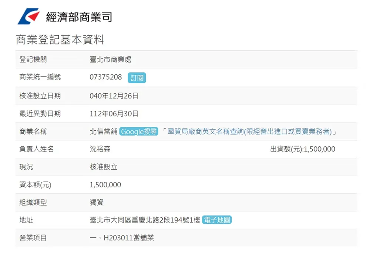The image size is (370, 257).
Task: Click the 商業登記基本資料 page heading
Action: pyautogui.click(x=60, y=39)
